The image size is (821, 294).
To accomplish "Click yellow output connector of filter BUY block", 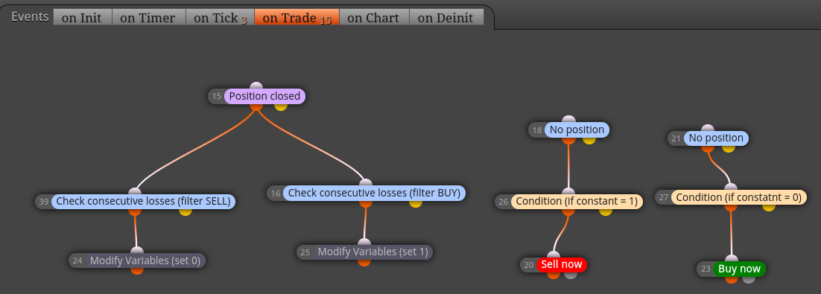I will click(x=416, y=203).
